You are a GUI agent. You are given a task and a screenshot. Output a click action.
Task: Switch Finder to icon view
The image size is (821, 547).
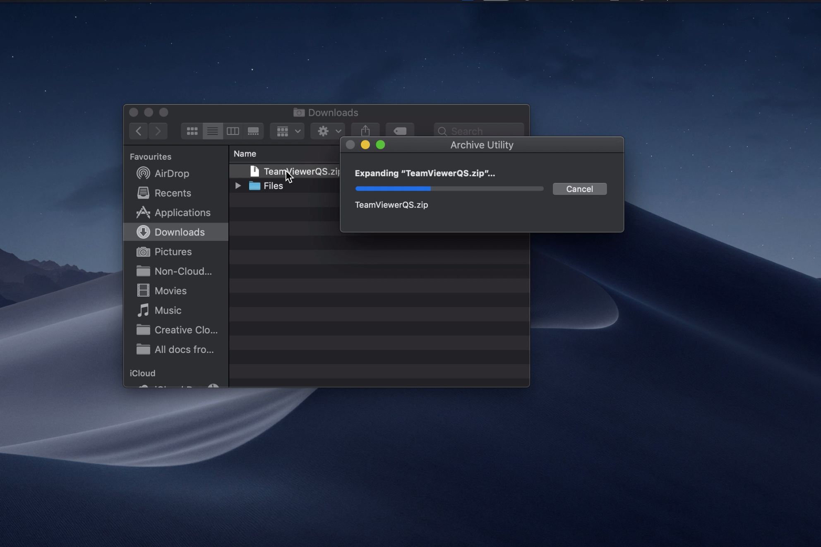192,131
